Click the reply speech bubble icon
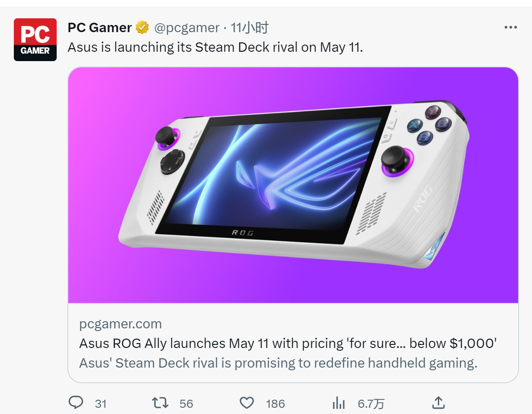Screen dimensions: 532x414 tap(76, 403)
